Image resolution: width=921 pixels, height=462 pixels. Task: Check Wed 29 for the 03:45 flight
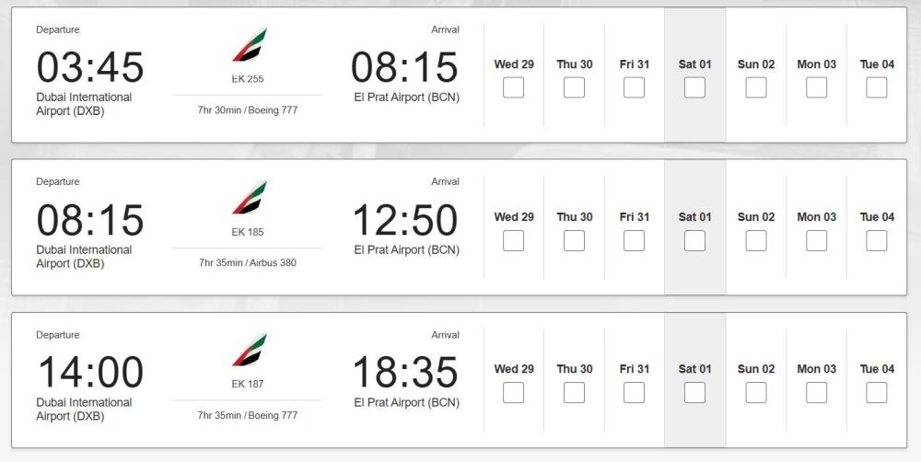click(x=513, y=87)
